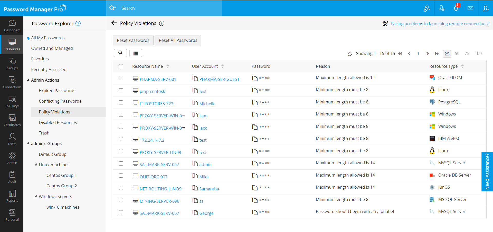Go back using the Policy Violations arrow

pyautogui.click(x=114, y=23)
